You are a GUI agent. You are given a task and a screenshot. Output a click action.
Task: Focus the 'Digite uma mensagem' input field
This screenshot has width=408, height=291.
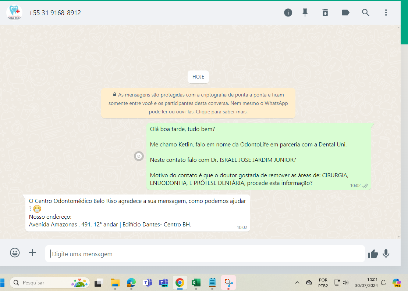click(x=205, y=254)
